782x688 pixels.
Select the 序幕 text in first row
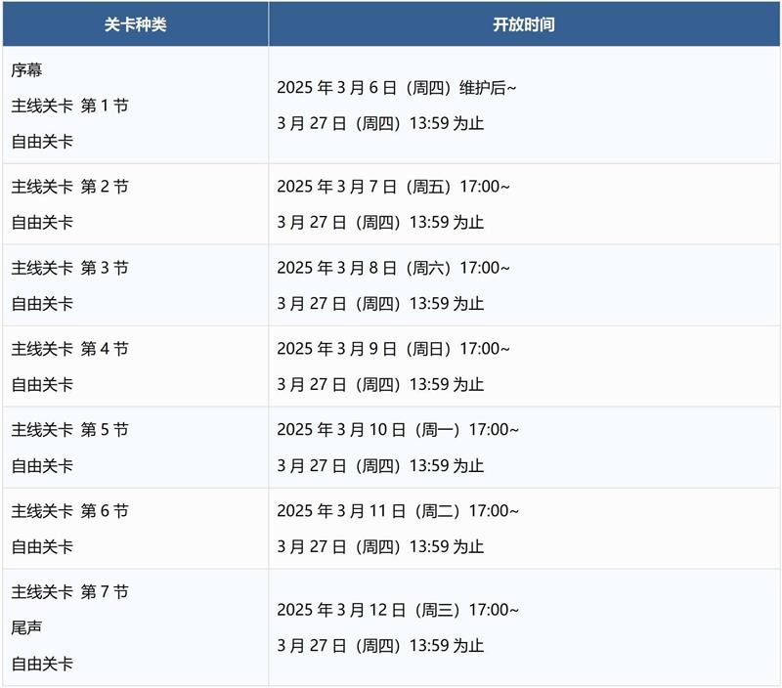[27, 70]
